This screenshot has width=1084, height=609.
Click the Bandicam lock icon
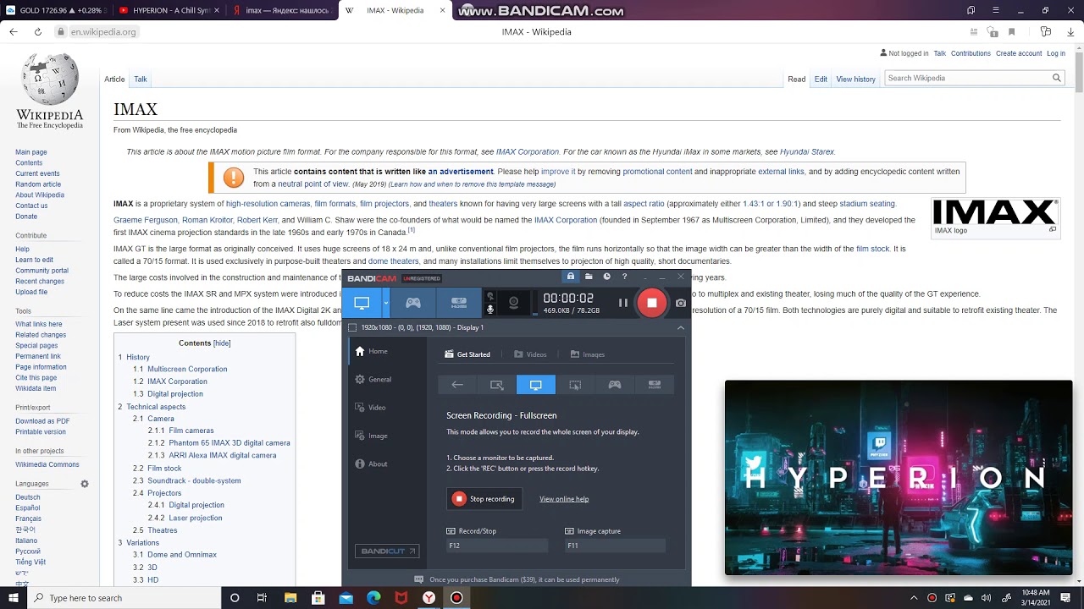pyautogui.click(x=571, y=277)
